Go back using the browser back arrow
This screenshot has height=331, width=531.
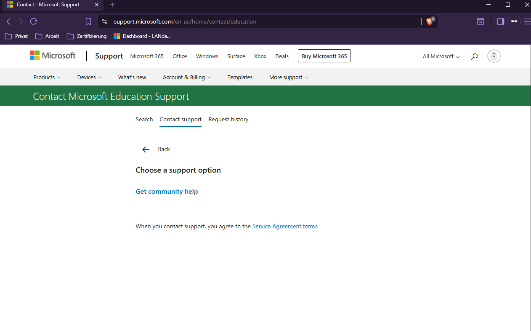(x=8, y=21)
